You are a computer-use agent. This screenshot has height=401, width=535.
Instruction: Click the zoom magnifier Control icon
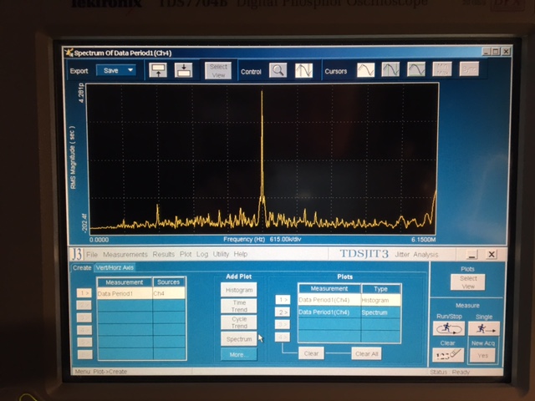tap(278, 70)
